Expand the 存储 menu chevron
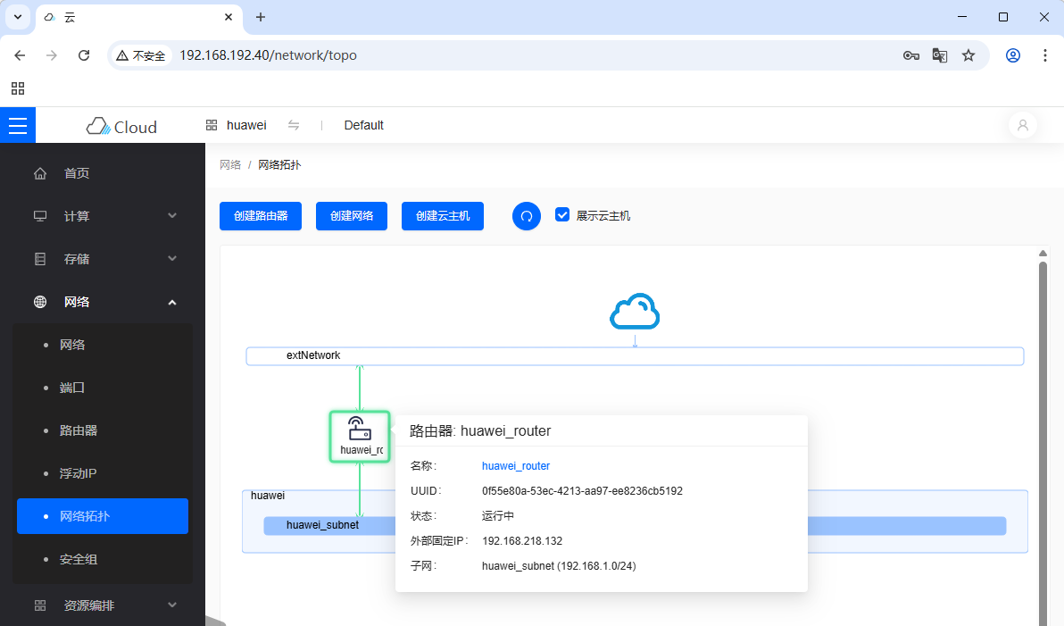The width and height of the screenshot is (1064, 626). [x=172, y=259]
